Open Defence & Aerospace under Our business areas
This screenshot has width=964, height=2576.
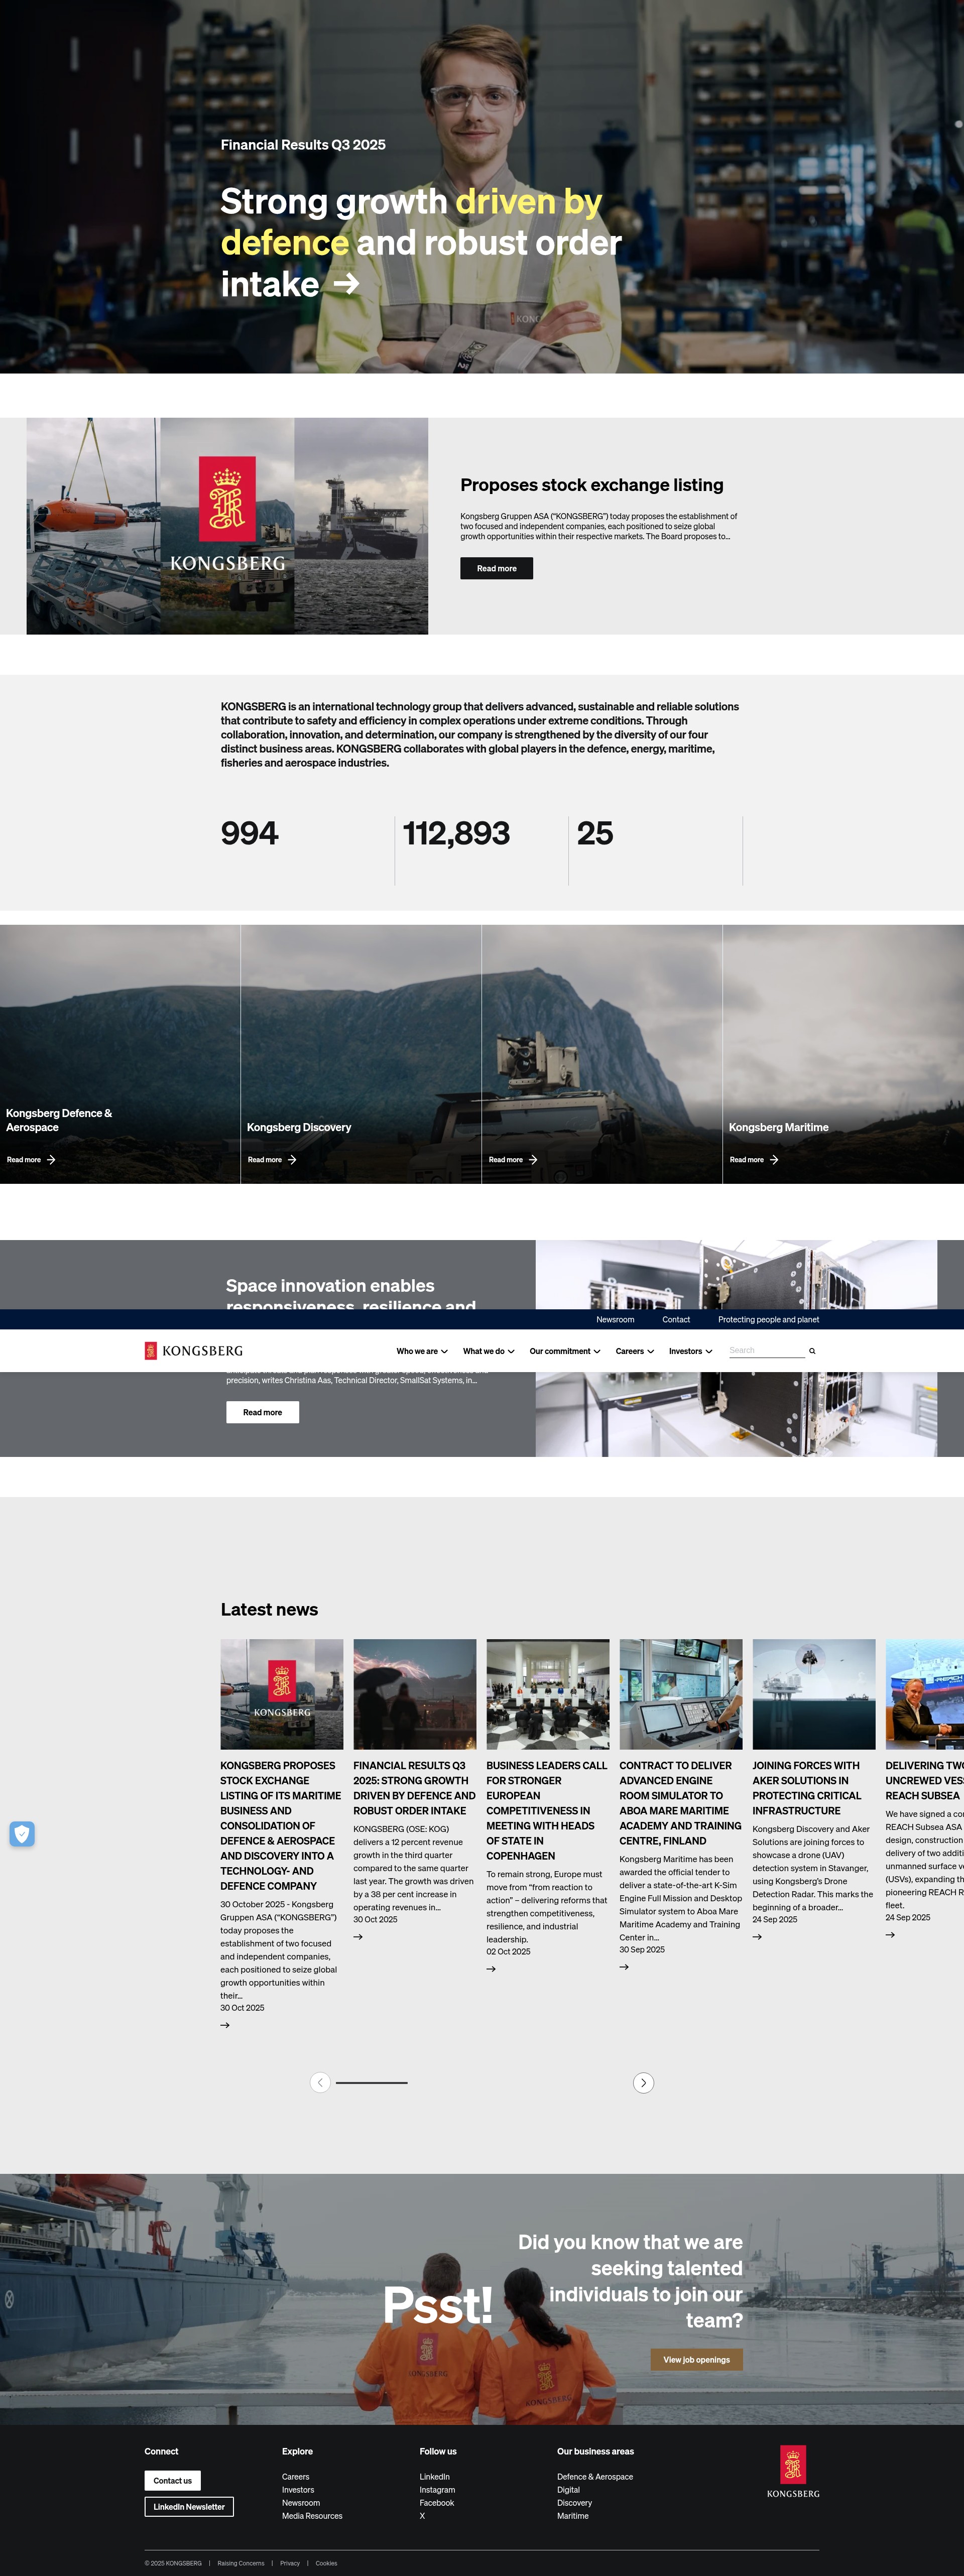[x=595, y=2477]
